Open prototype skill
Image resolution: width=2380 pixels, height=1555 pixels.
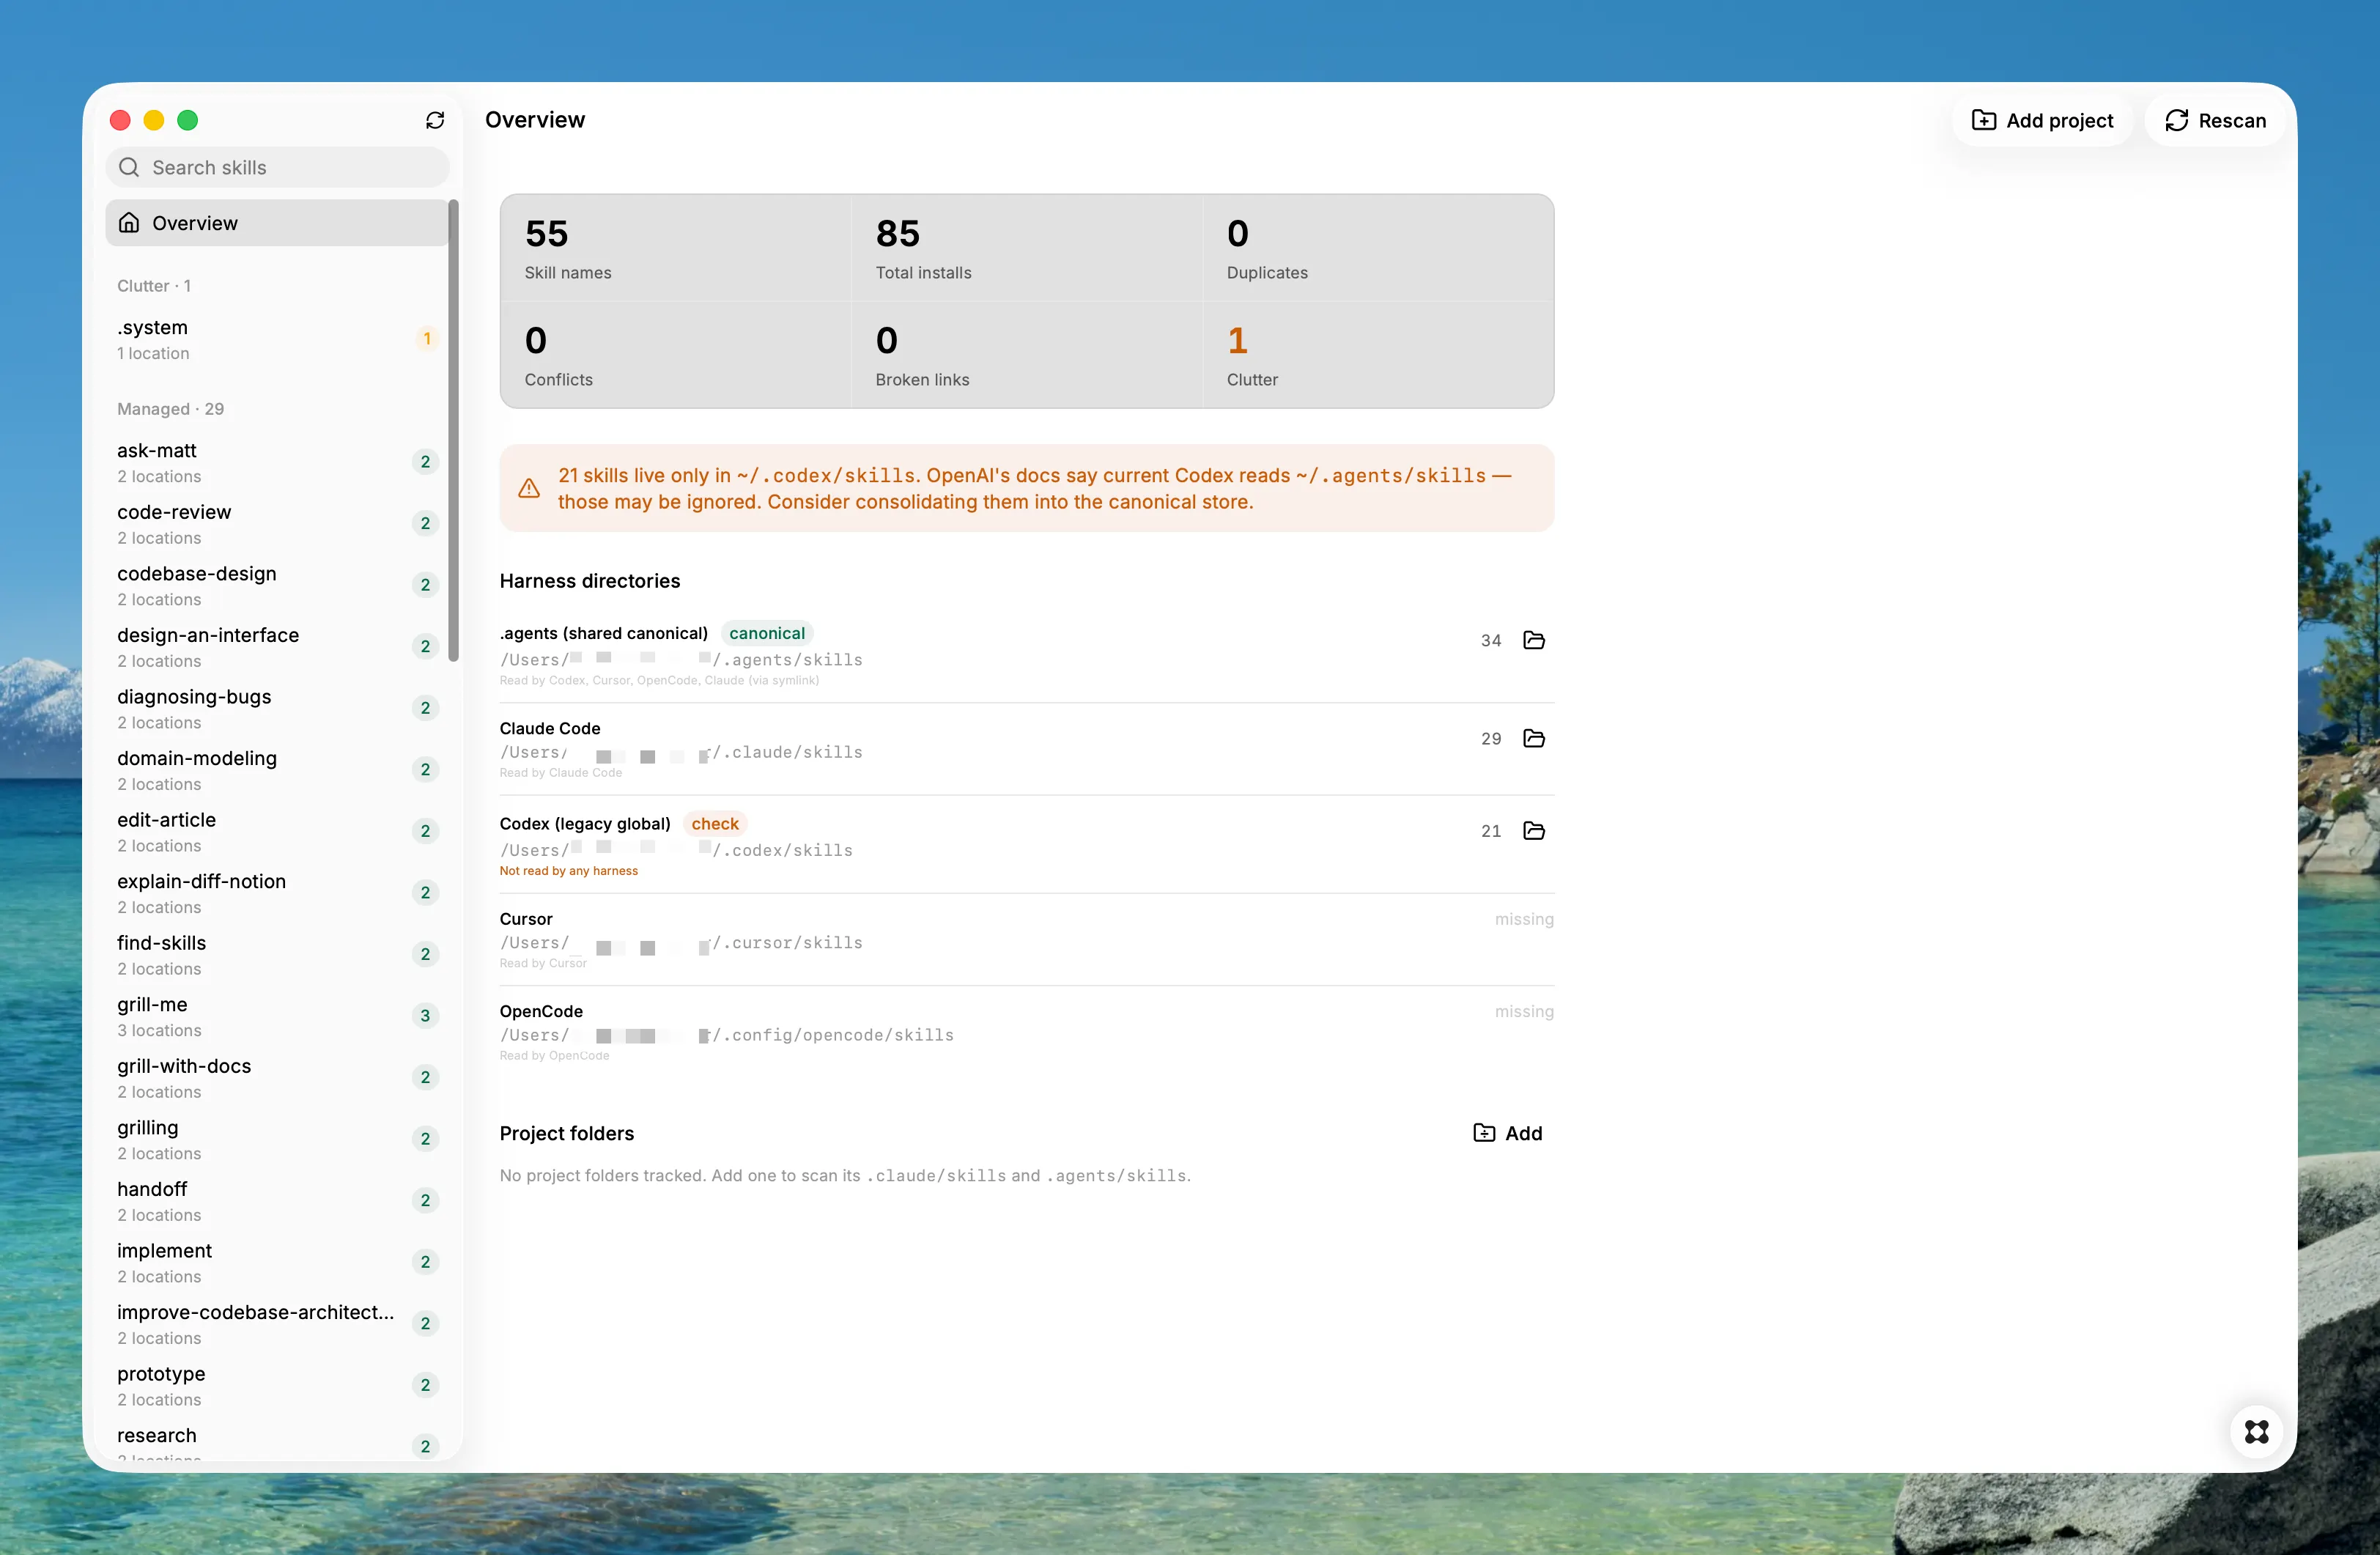pos(277,1385)
